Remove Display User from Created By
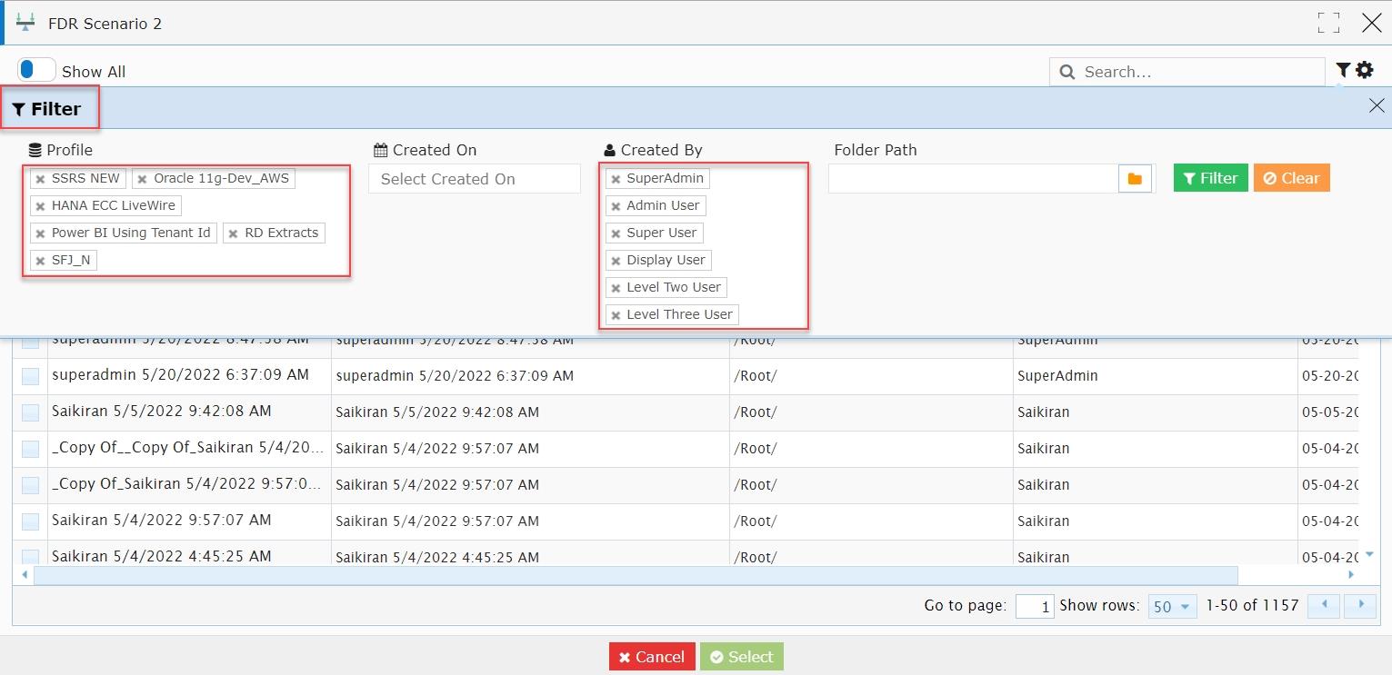Image resolution: width=1392 pixels, height=675 pixels. click(616, 261)
